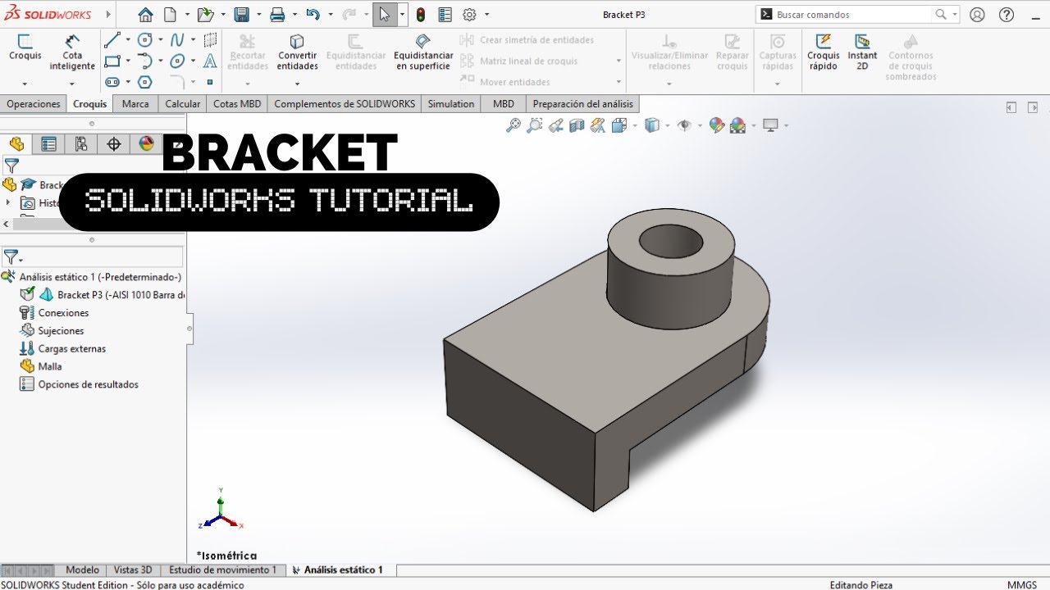Click the Plane sketch tool icon

tap(210, 39)
